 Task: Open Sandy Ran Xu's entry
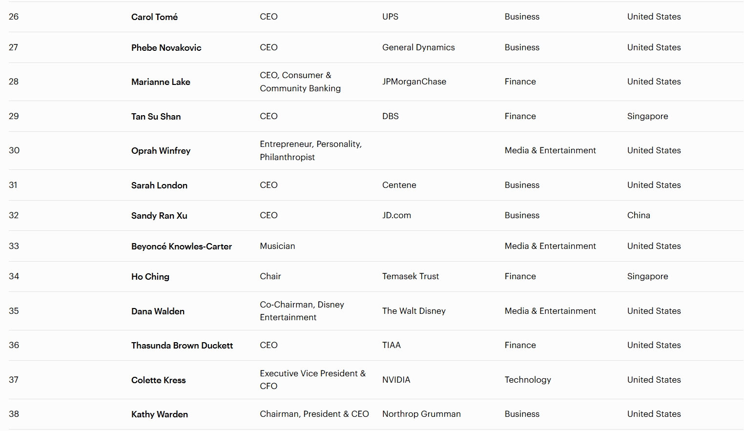pos(159,216)
